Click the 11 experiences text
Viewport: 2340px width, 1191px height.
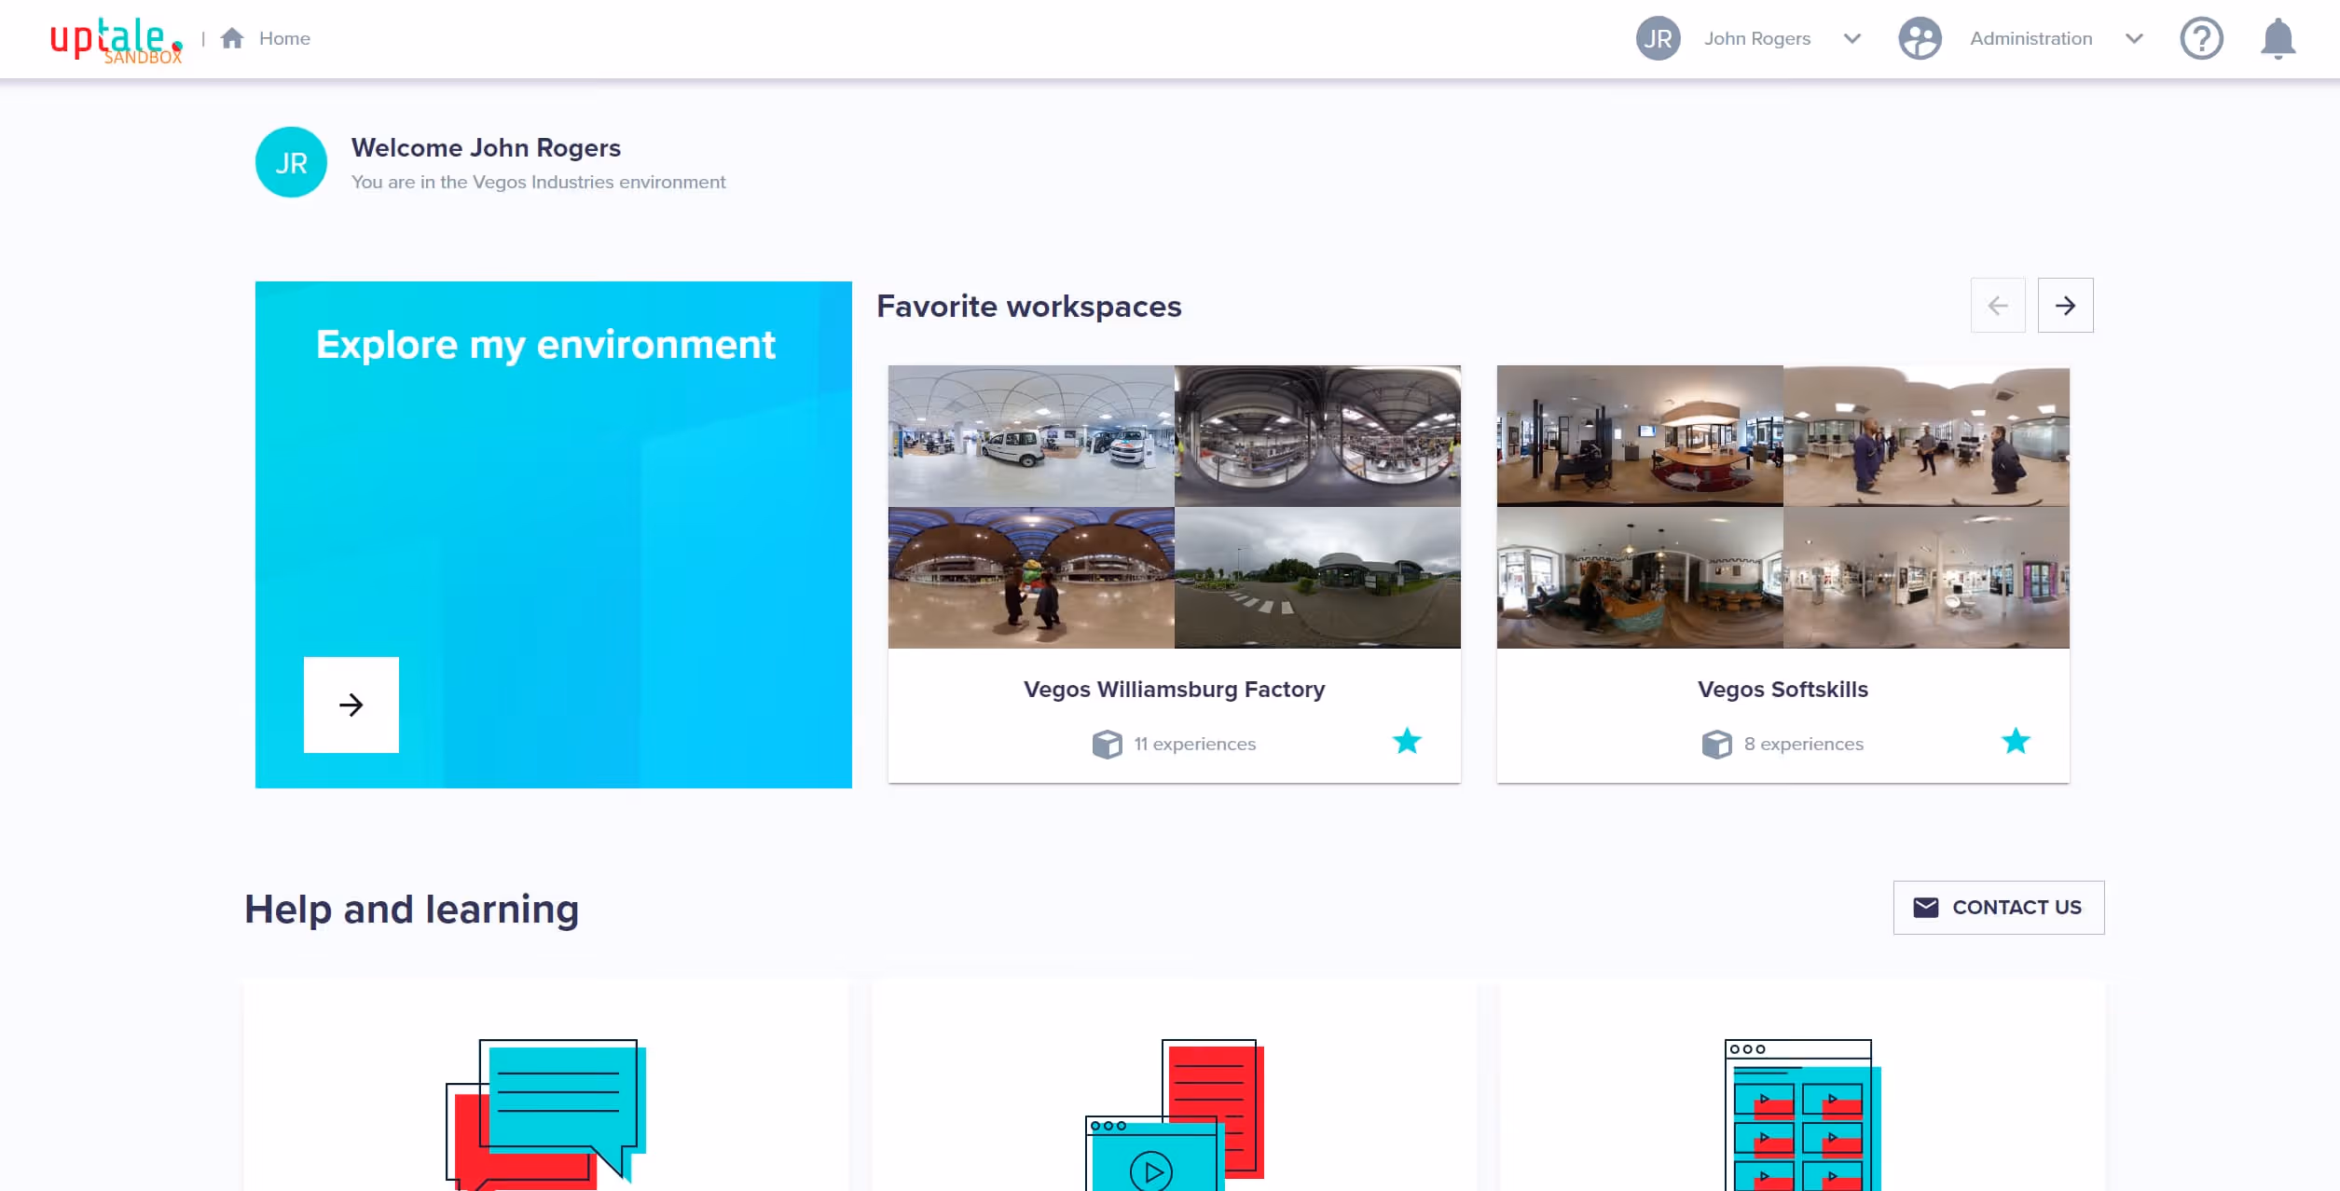[x=1195, y=744]
